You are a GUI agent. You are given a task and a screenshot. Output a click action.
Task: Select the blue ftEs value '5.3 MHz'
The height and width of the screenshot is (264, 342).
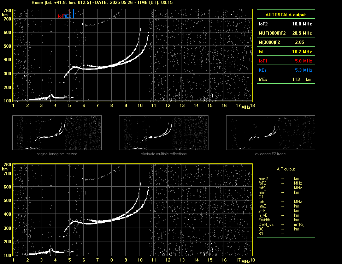point(303,70)
